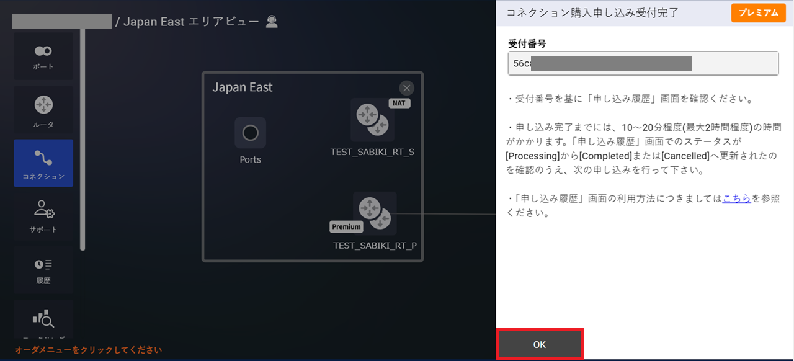This screenshot has width=794, height=361.
Task: Click the connection line from TEST_SABIKI_RT_P
Action: (x=447, y=213)
